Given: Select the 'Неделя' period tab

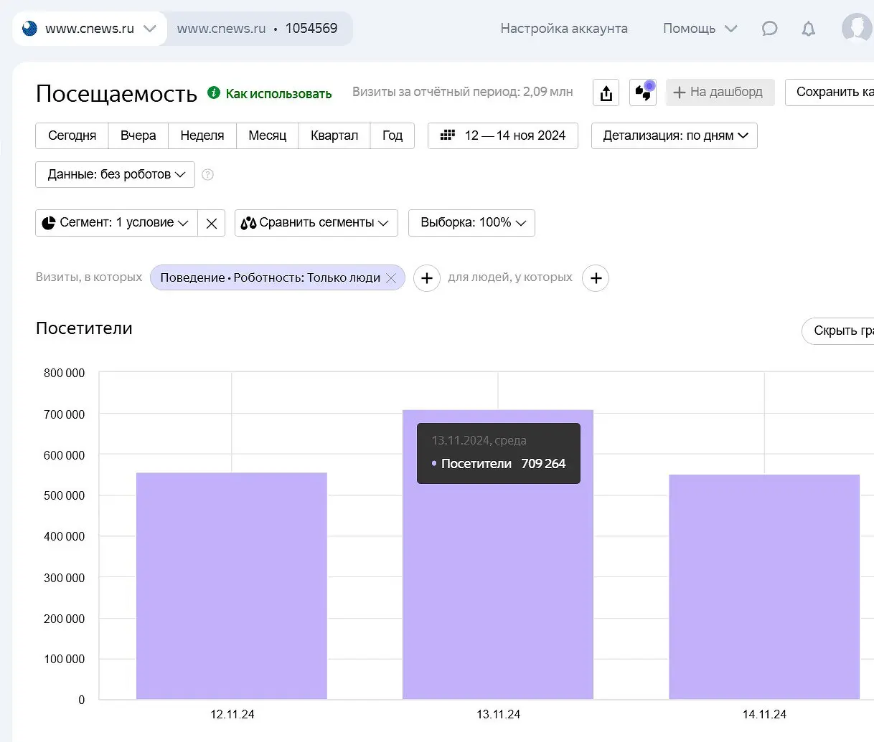Looking at the screenshot, I should 202,135.
